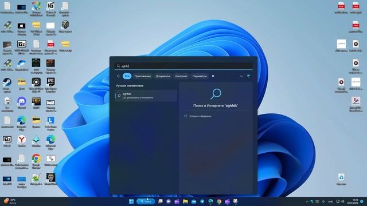The height and width of the screenshot is (206, 367).
Task: Open Google Chrome from the taskbar
Action: click(219, 201)
